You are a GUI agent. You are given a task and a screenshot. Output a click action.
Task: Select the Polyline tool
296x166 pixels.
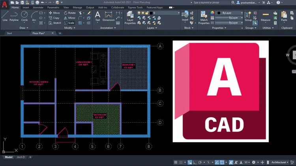point(14,16)
